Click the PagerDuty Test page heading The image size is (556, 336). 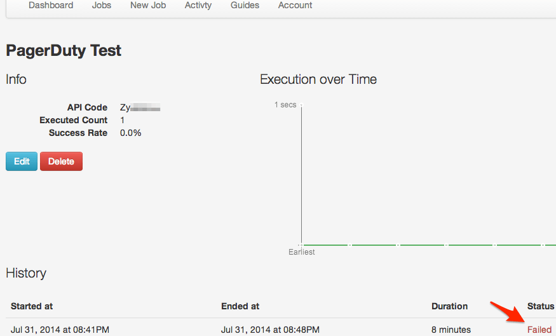[64, 51]
